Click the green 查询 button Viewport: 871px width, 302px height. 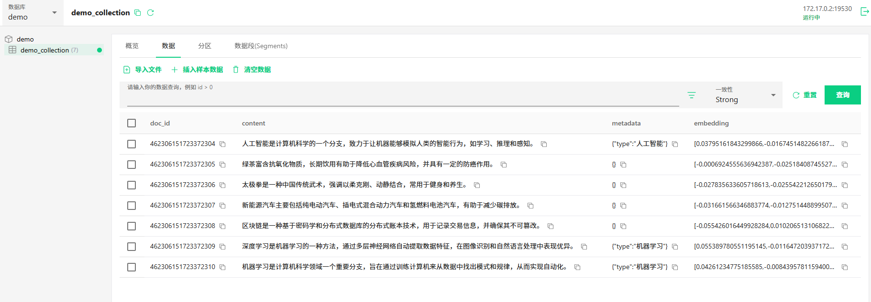point(842,95)
